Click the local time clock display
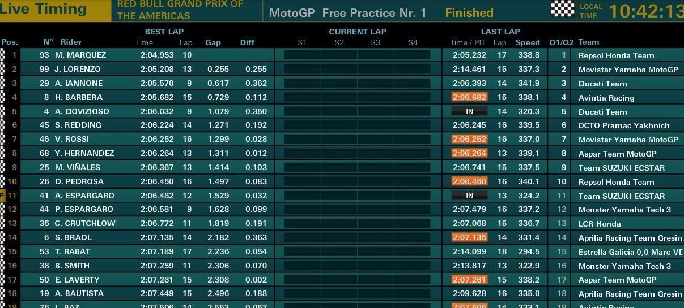 point(646,11)
